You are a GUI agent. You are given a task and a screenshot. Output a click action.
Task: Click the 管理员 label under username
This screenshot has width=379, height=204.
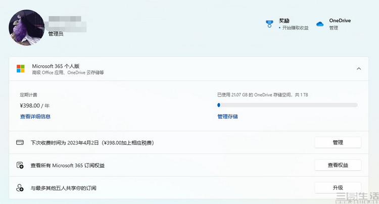point(56,34)
